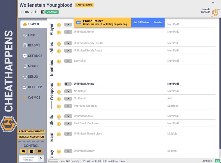The image size is (221, 163).
Task: Activate Unlimited Buddy Health play button
Action: pyautogui.click(x=68, y=43)
